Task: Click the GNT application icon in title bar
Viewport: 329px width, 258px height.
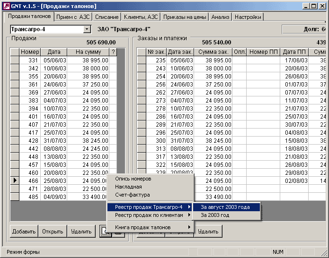Action: (6, 6)
